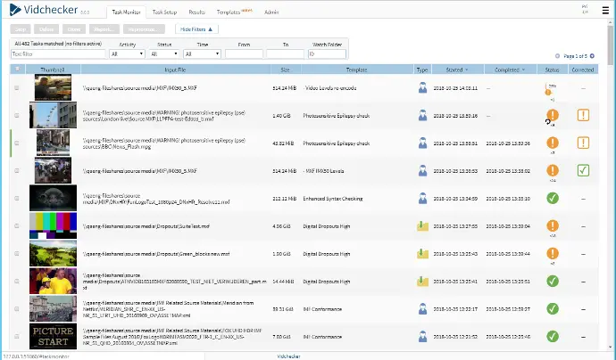Viewport: 616px width, 360px height.
Task: Click the green corrected checkbox icon for MXF IMX30 Levels
Action: pos(584,170)
